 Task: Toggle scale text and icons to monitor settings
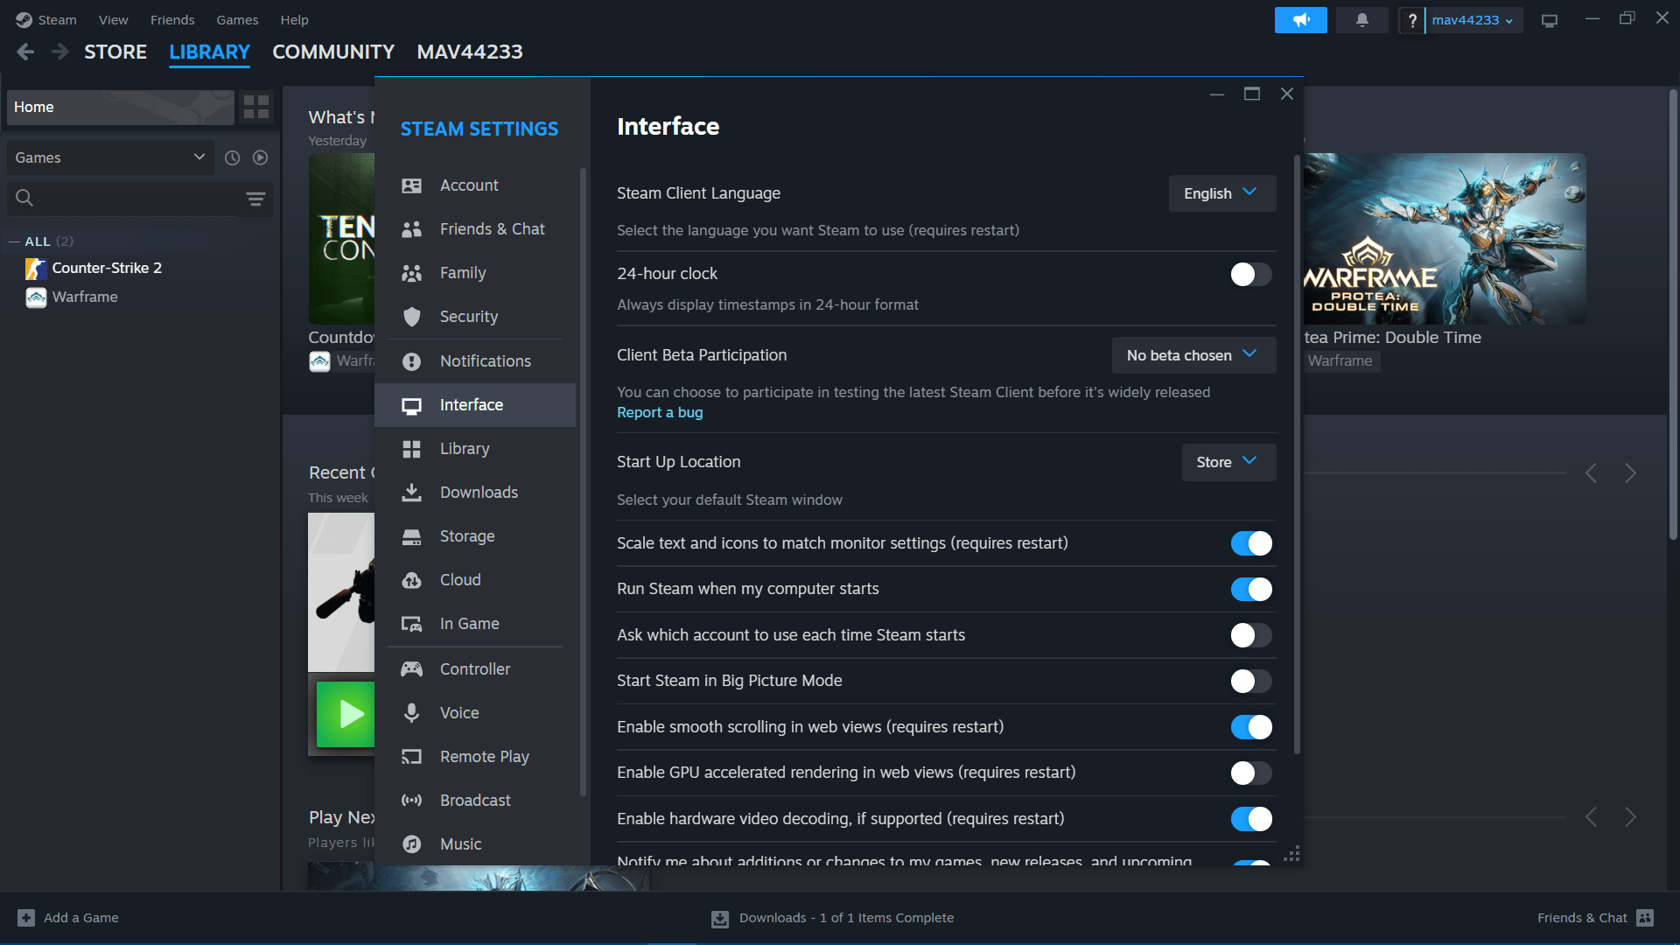(1251, 543)
